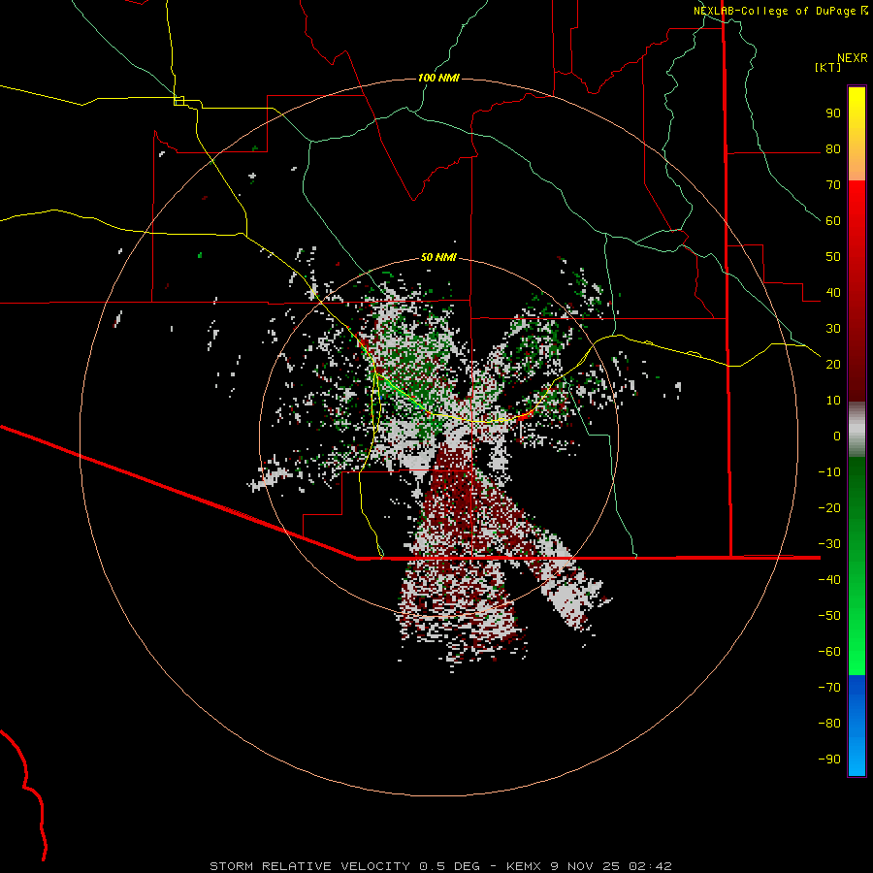Click the 30 value on the velocity scale
Screen dimensions: 873x873
point(833,329)
